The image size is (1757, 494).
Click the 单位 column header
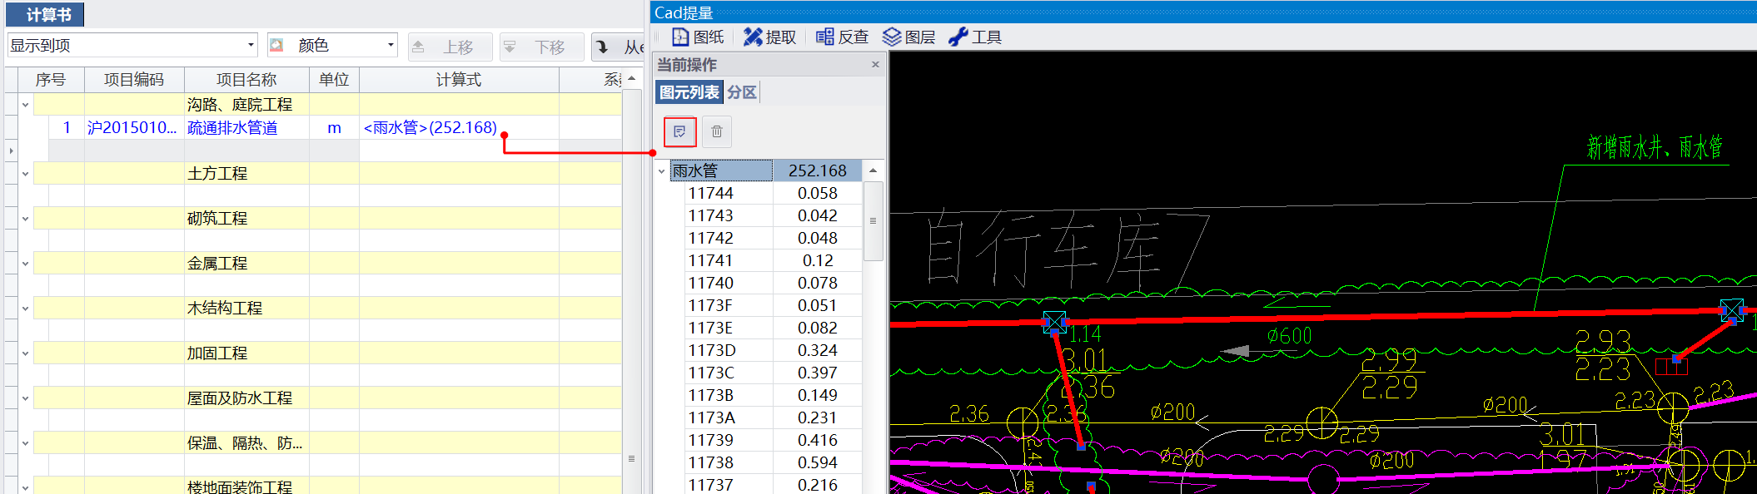tap(334, 80)
